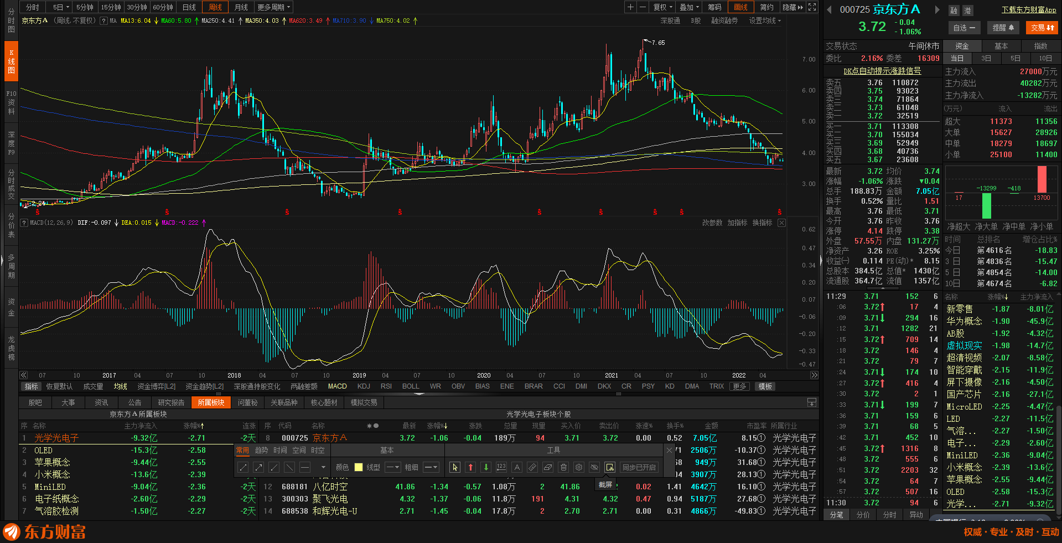The image size is (1062, 543).
Task: Zoom out chart with minus button
Action: tap(643, 7)
